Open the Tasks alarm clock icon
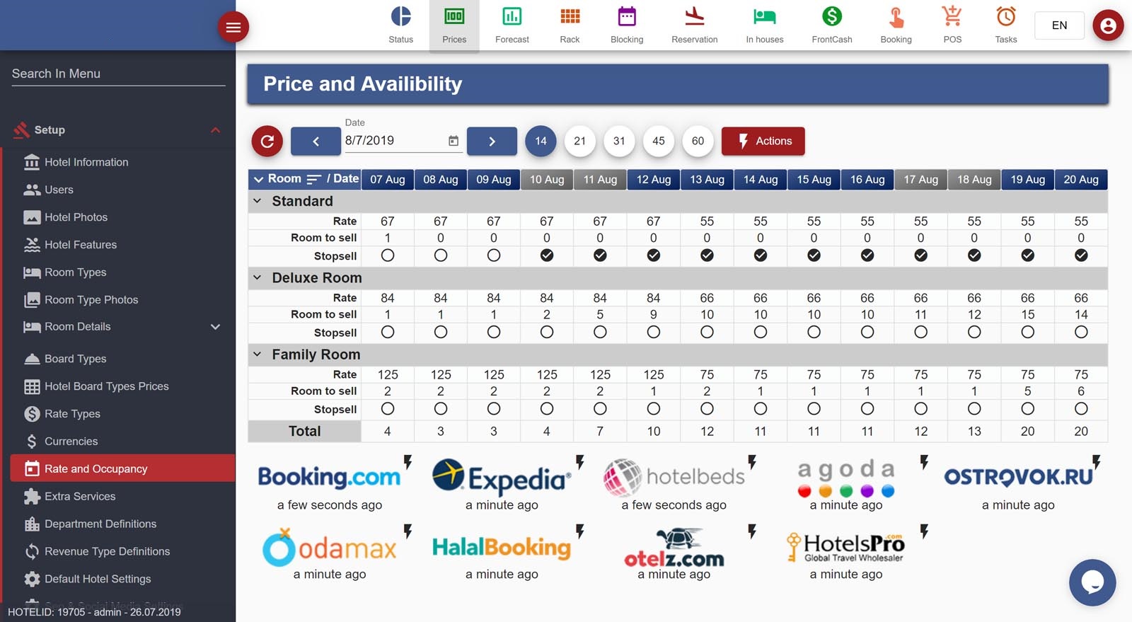The image size is (1132, 622). (1005, 16)
